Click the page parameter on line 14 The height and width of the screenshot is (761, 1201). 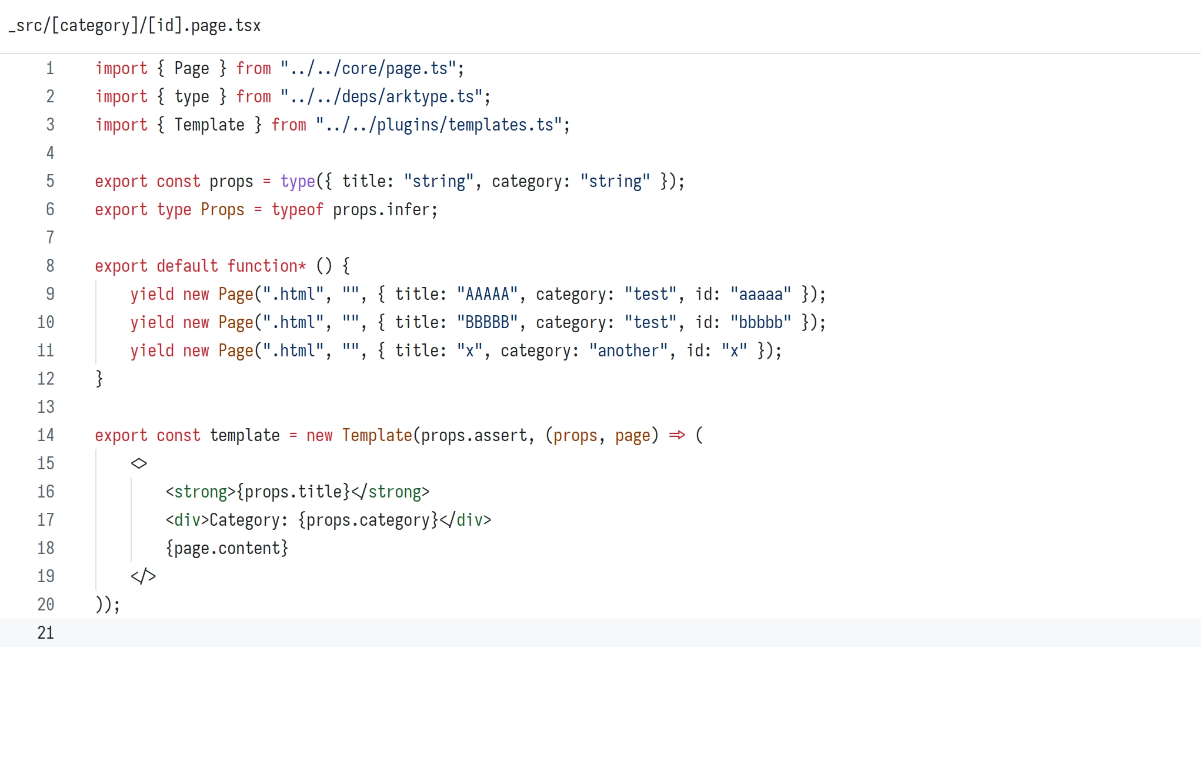pyautogui.click(x=633, y=436)
